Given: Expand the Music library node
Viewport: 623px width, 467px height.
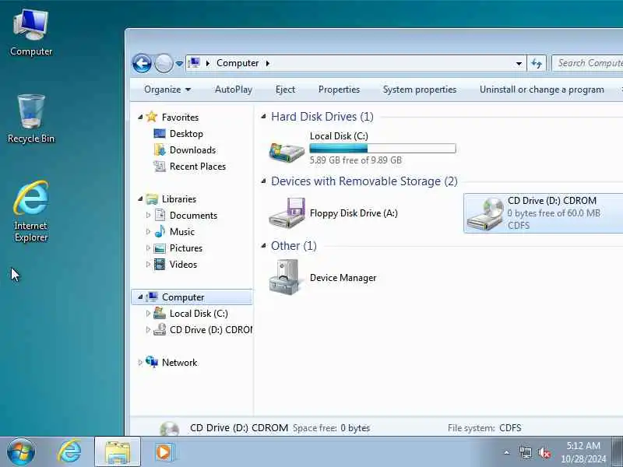Looking at the screenshot, I should tap(148, 231).
